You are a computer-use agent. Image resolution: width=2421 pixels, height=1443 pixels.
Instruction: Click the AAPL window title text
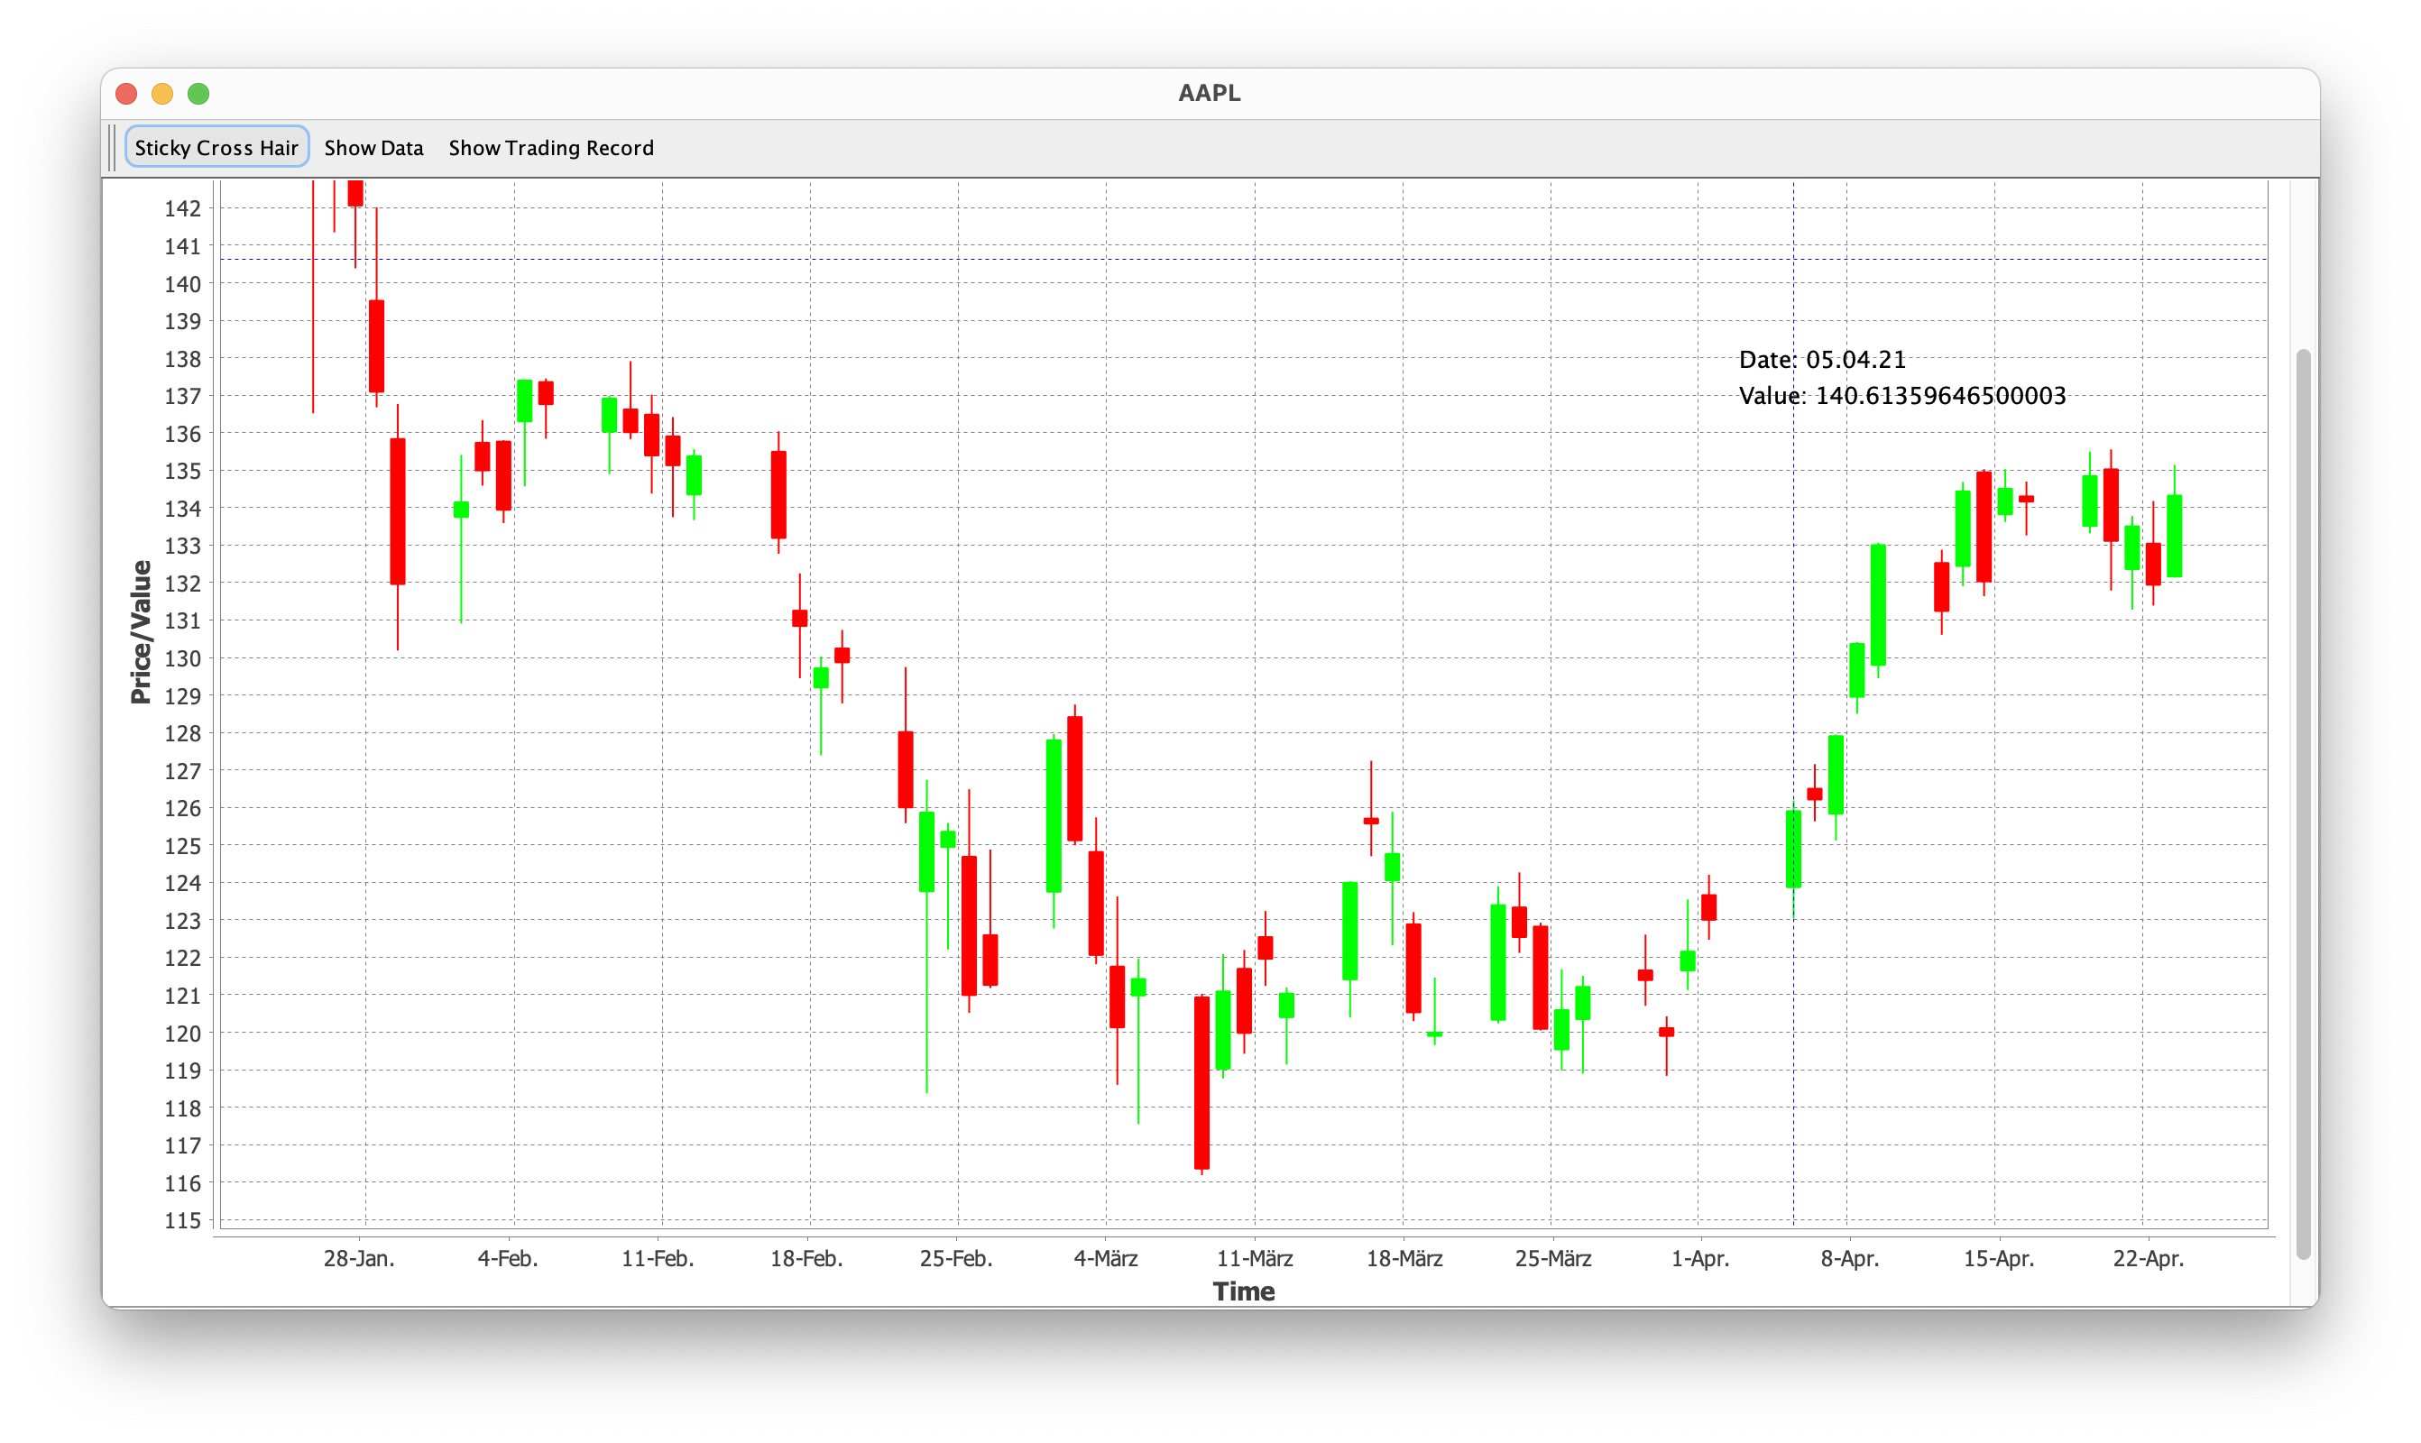pos(1209,94)
